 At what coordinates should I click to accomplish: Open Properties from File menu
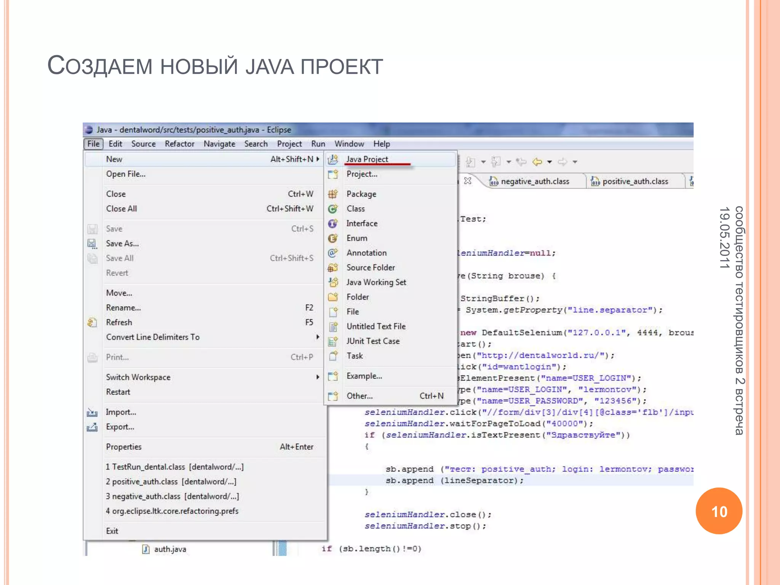coord(205,447)
